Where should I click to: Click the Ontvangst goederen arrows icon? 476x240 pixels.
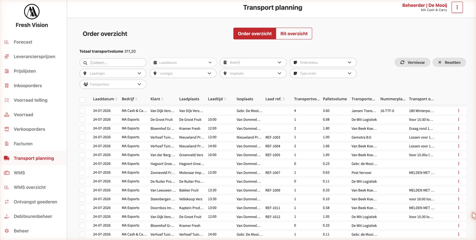tap(7, 202)
